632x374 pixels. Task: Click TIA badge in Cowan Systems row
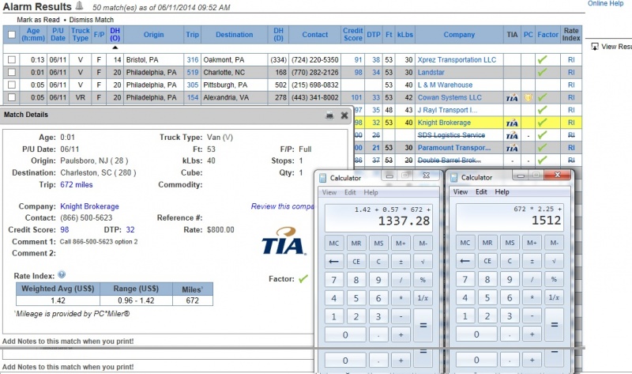tap(512, 97)
